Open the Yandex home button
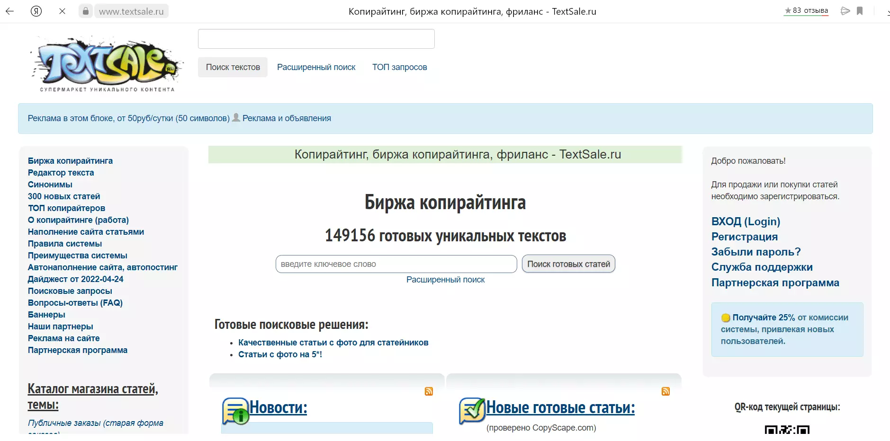 point(36,11)
